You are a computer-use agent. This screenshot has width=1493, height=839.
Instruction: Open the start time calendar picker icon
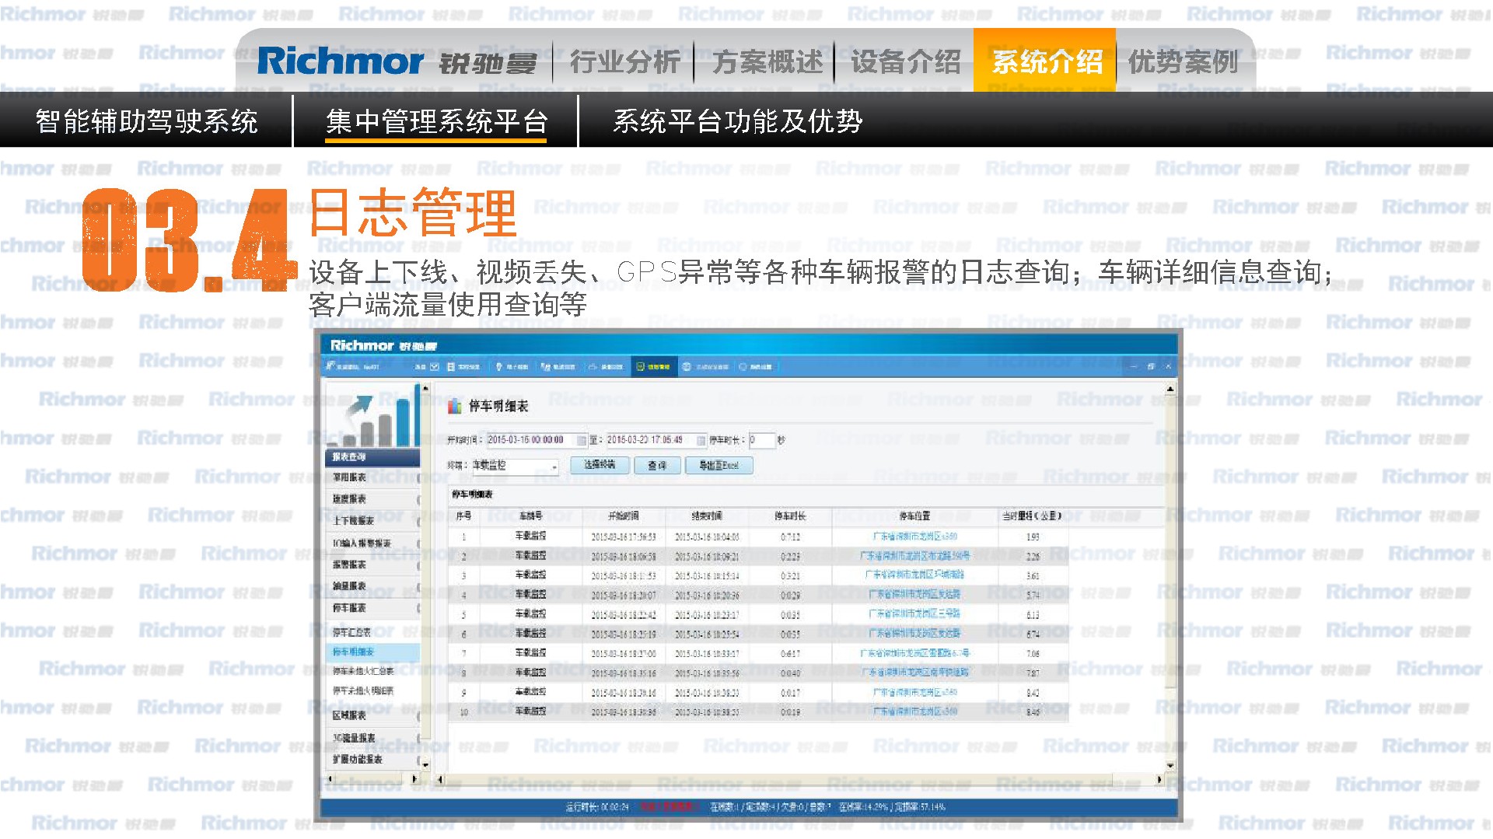(582, 441)
